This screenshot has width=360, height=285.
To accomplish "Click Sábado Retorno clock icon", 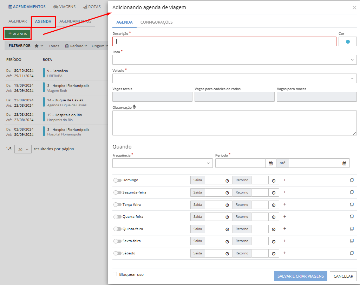I will click(274, 253).
